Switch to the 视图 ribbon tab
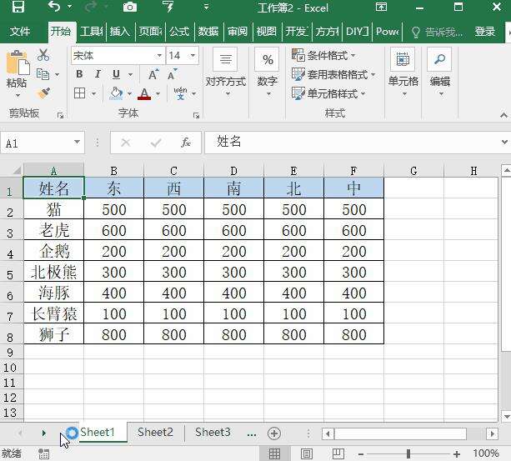 267,32
